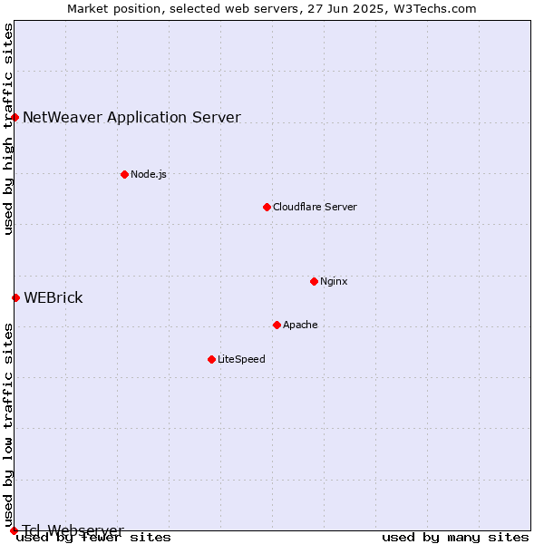This screenshot has width=544, height=544.
Task: Click the 'used by low traffic sites' axis label
Action: (8, 425)
